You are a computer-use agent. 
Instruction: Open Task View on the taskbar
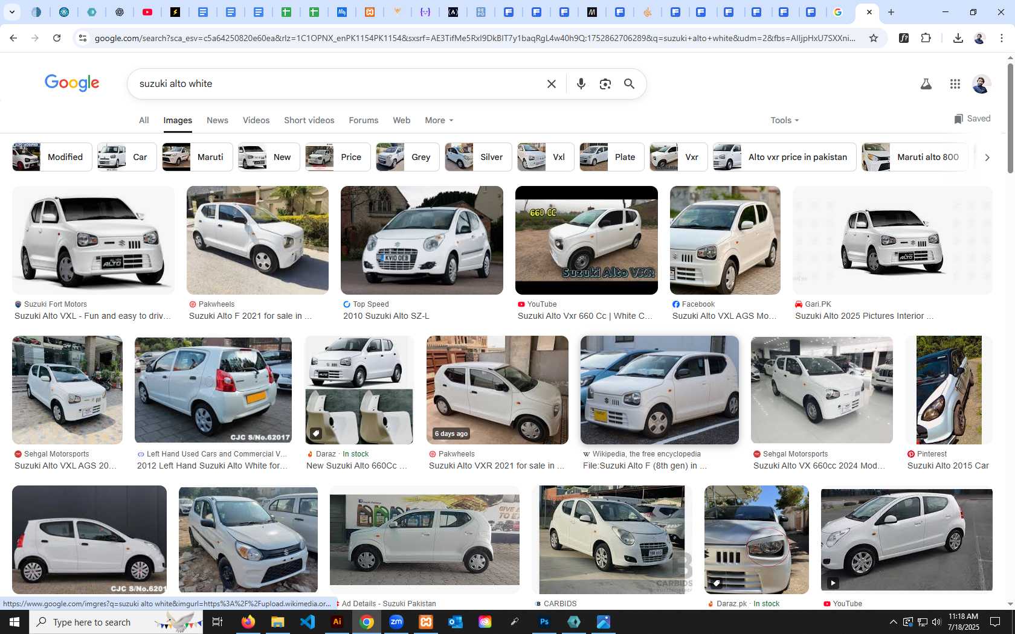click(x=217, y=622)
